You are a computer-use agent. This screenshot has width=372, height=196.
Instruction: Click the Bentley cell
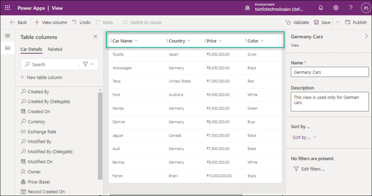(x=119, y=162)
